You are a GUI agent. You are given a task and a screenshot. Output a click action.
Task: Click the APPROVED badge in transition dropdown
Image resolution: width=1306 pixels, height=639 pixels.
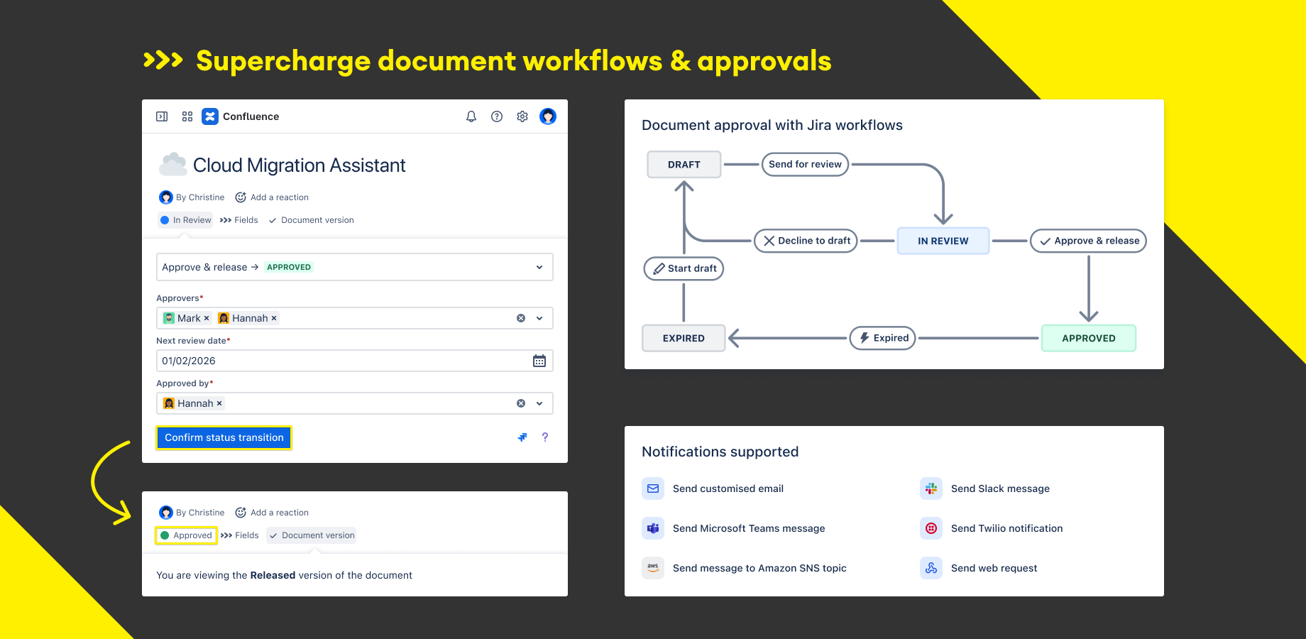click(x=289, y=267)
